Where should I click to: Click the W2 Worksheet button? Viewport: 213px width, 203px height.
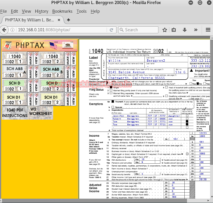[x=40, y=111]
